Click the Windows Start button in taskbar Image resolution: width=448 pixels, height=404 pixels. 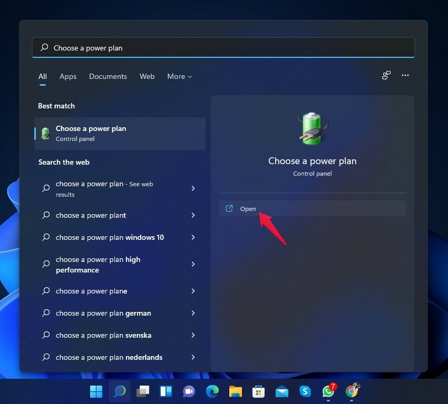click(96, 391)
